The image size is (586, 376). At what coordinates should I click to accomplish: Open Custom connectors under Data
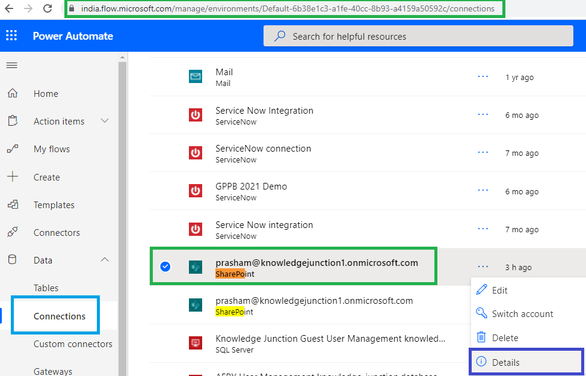[x=73, y=344]
